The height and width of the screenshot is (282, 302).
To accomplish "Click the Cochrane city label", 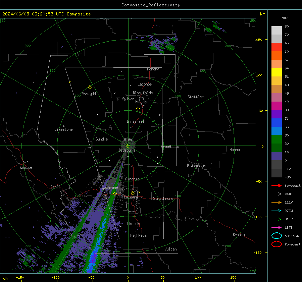I will click(110, 187).
